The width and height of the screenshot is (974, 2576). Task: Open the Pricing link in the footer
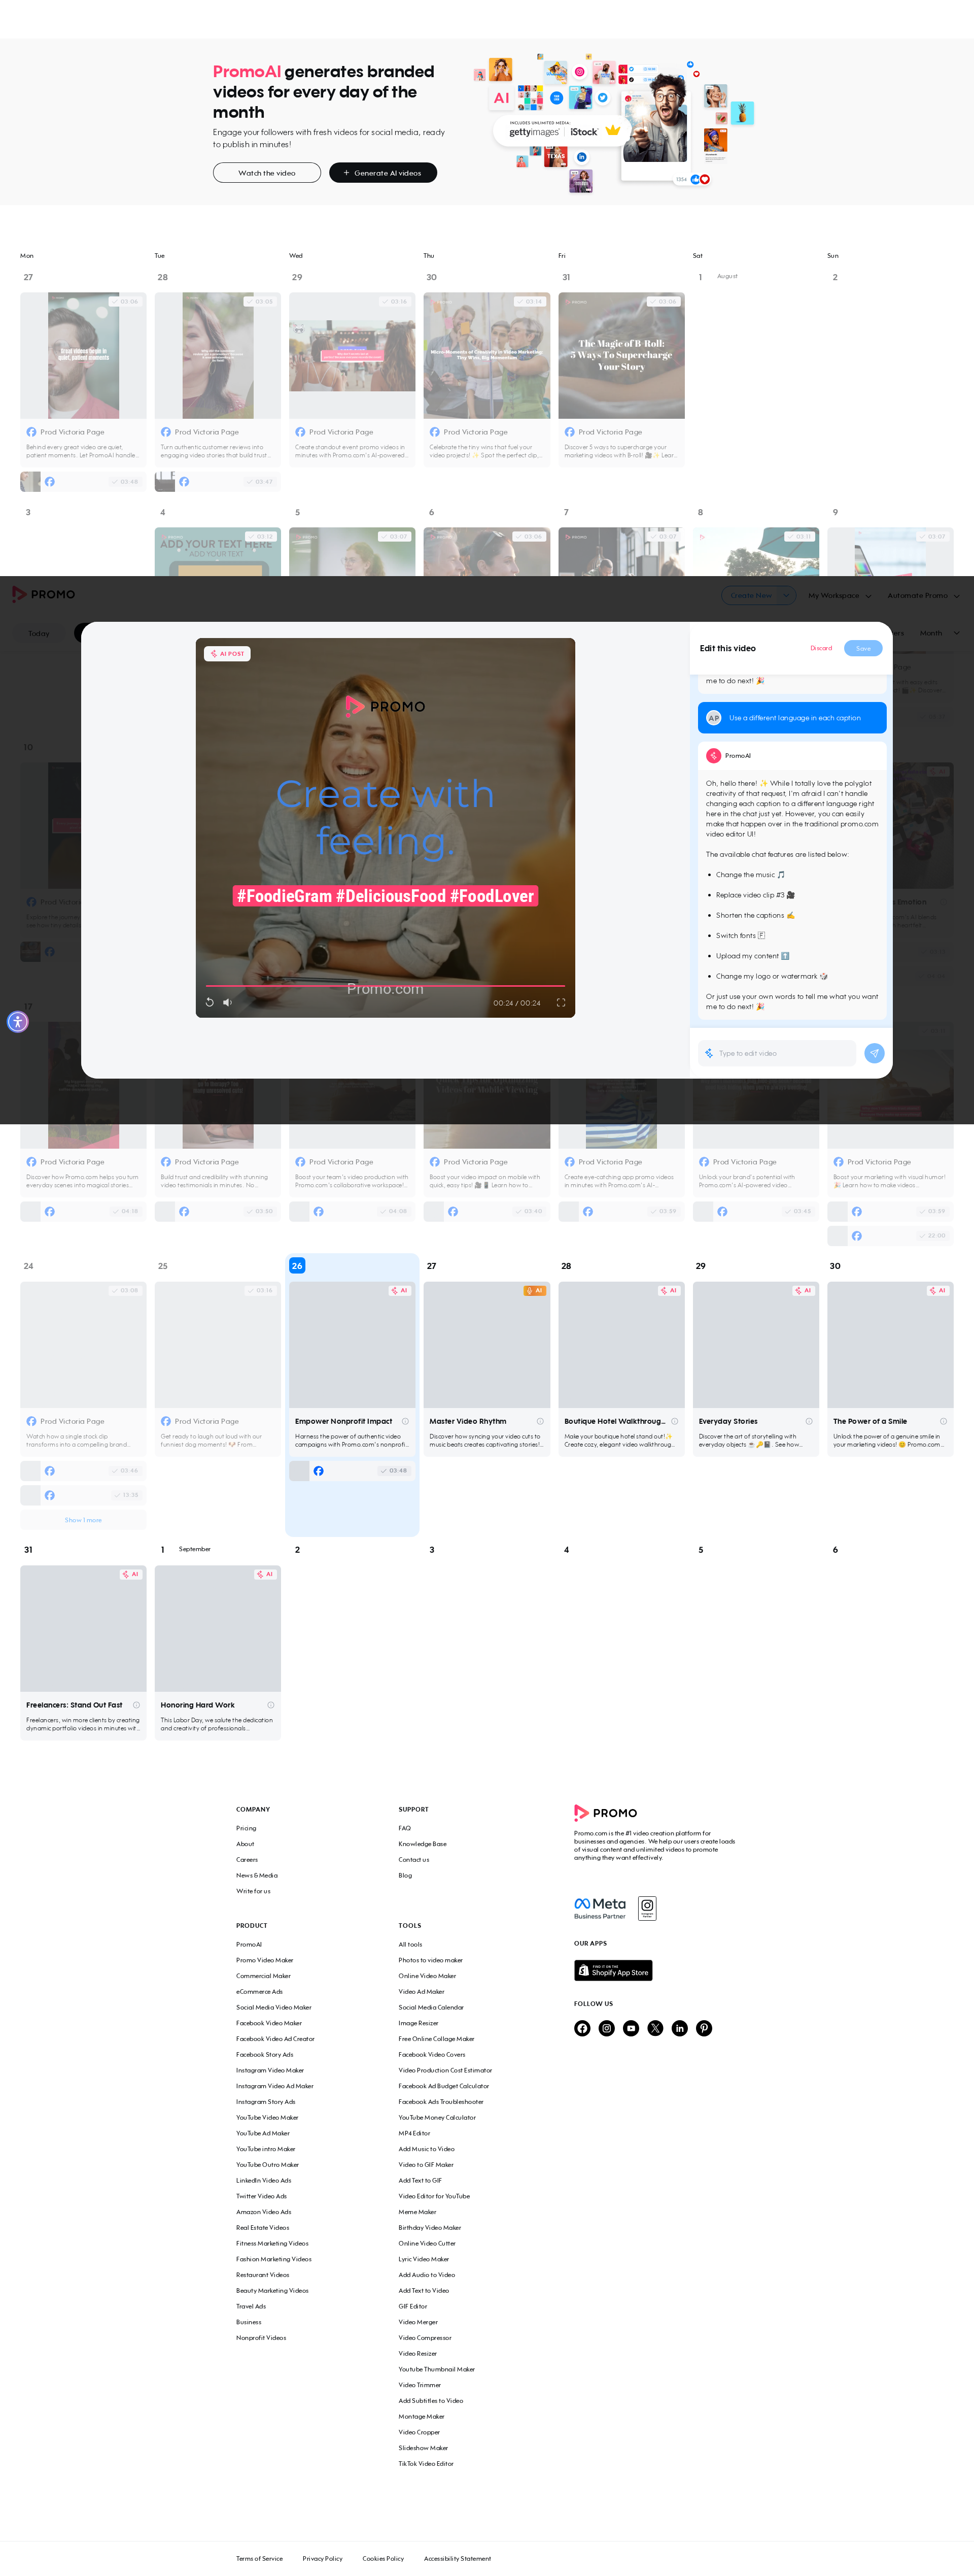click(x=246, y=1828)
